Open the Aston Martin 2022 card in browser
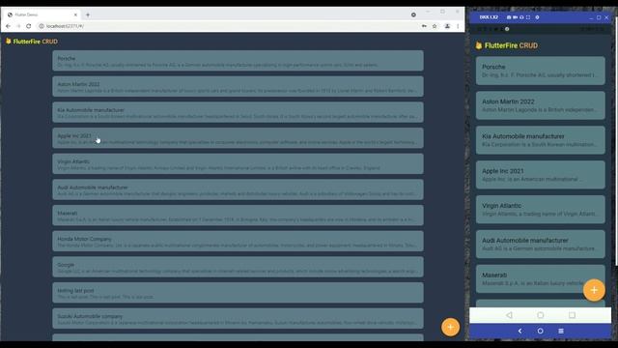 238,86
